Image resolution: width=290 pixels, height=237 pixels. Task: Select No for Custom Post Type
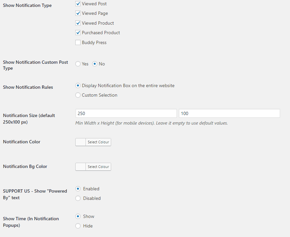coord(95,64)
